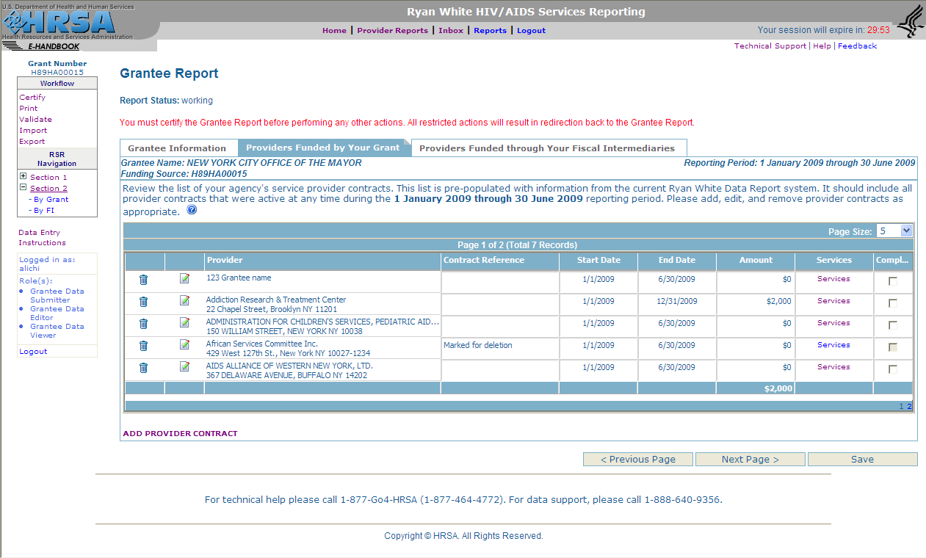Toggle Complete checkbox for African Services Committee
Screen dimensions: 926x558
point(893,347)
